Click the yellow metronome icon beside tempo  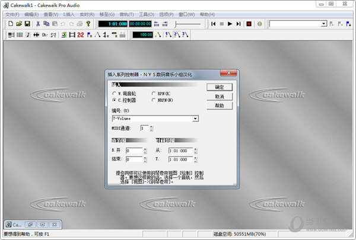158,35
